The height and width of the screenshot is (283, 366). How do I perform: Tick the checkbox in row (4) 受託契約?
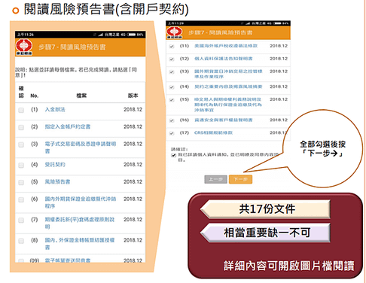tap(21, 166)
